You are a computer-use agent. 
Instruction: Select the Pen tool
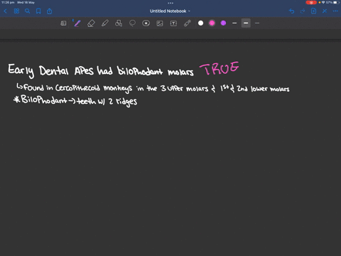77,23
